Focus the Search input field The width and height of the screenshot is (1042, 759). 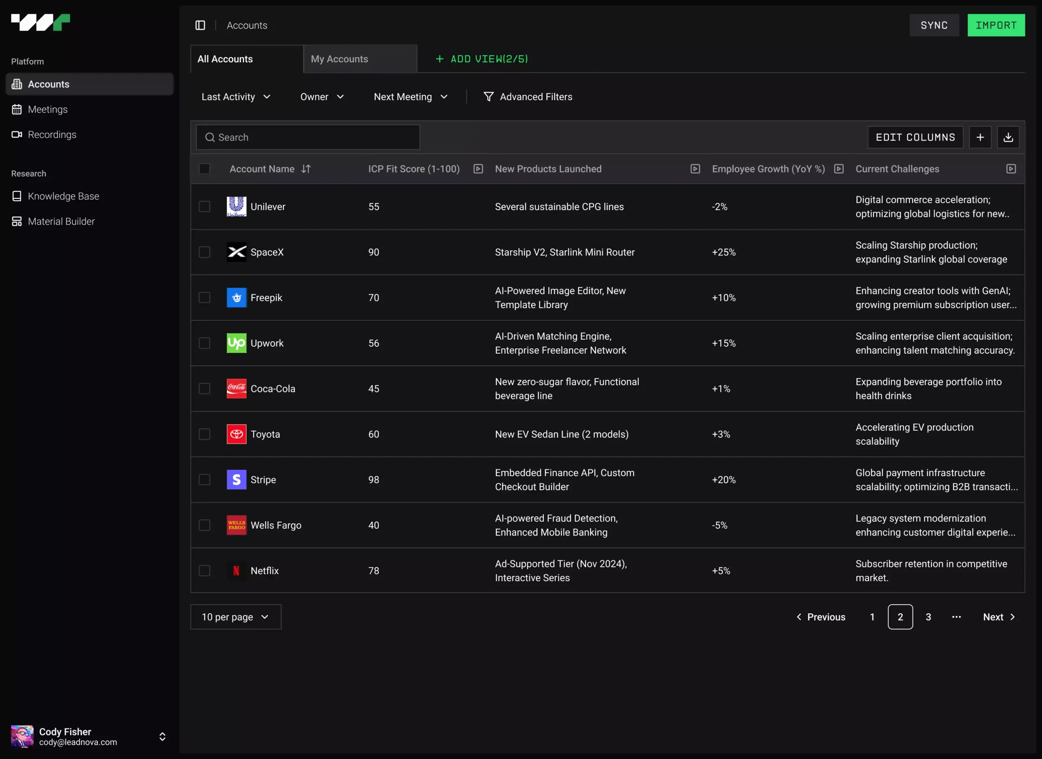point(308,138)
